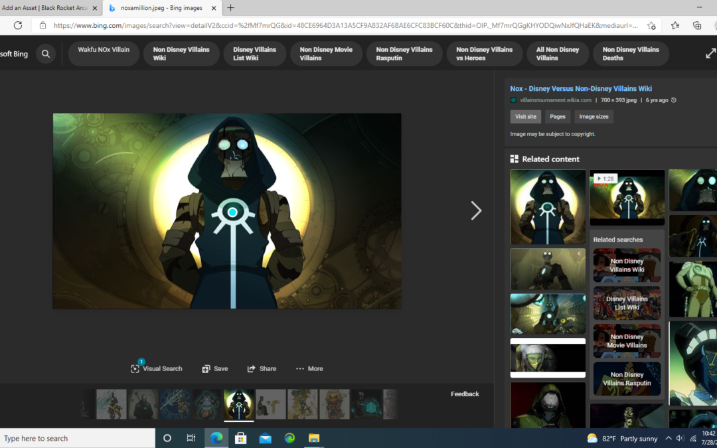Open weather widget showing 82°F Partly sunny
Image resolution: width=717 pixels, height=448 pixels.
point(622,439)
